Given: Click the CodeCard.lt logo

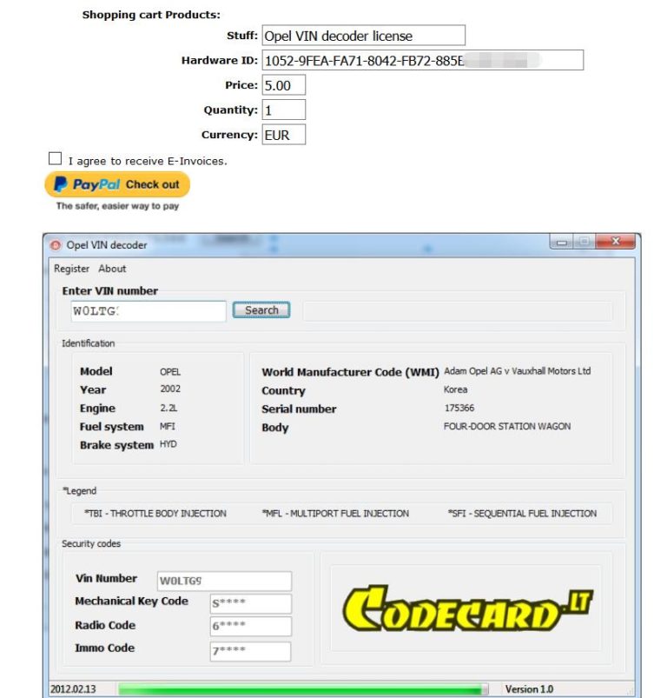Looking at the screenshot, I should (467, 609).
